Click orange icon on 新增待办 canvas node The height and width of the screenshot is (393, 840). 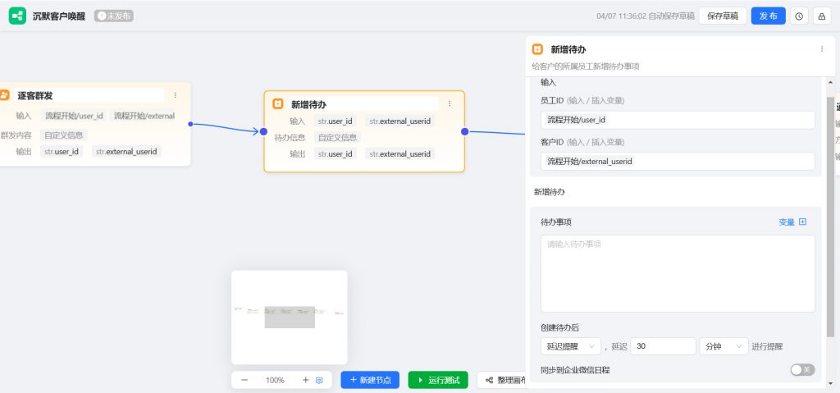point(277,104)
